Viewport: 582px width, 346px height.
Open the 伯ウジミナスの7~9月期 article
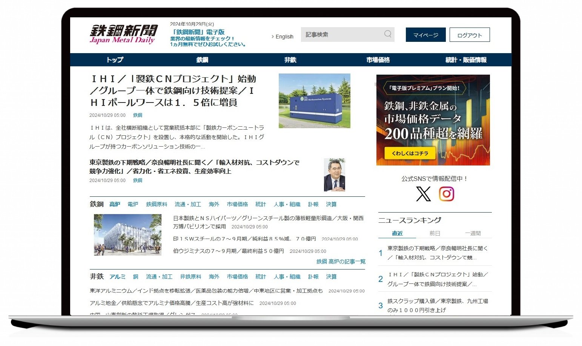[x=229, y=251]
